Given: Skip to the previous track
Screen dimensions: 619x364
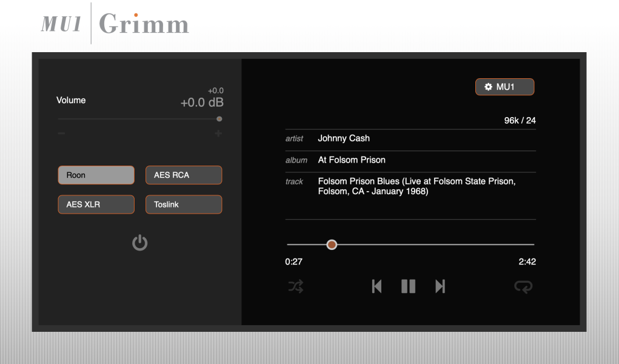Looking at the screenshot, I should [x=376, y=286].
